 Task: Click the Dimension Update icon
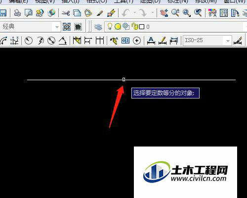174,41
